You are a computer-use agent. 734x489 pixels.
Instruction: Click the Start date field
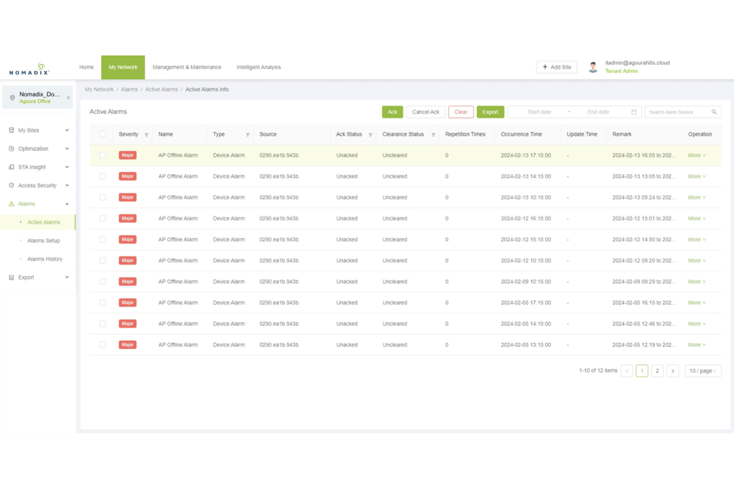(540, 112)
